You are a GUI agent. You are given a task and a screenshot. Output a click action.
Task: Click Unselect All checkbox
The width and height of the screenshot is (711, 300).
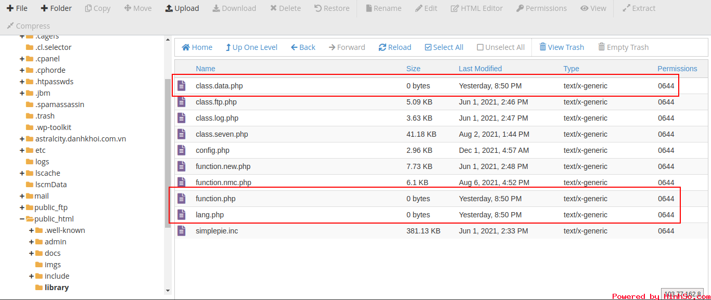(x=480, y=47)
